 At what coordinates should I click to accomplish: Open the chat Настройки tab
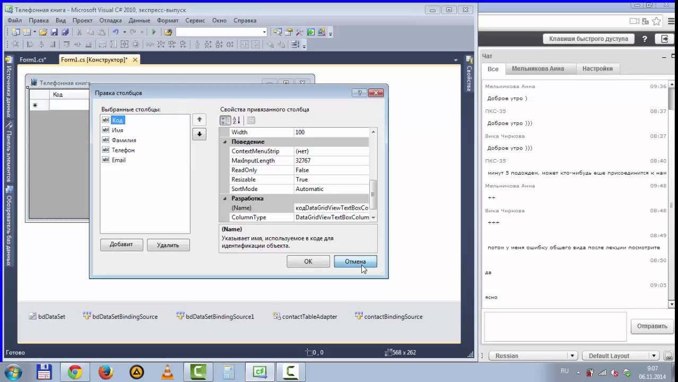pos(597,68)
